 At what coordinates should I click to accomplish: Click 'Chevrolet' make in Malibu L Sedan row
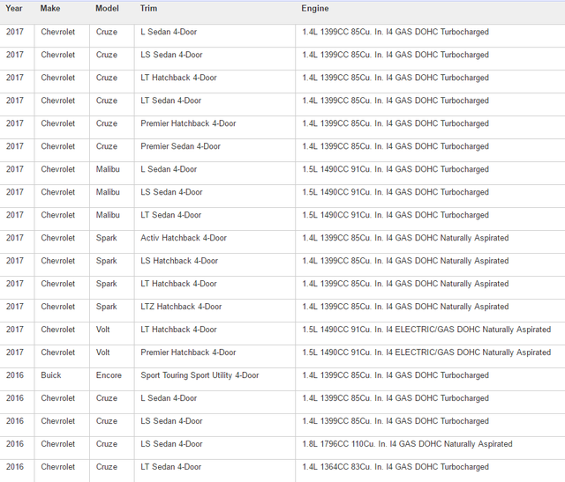[x=58, y=169]
